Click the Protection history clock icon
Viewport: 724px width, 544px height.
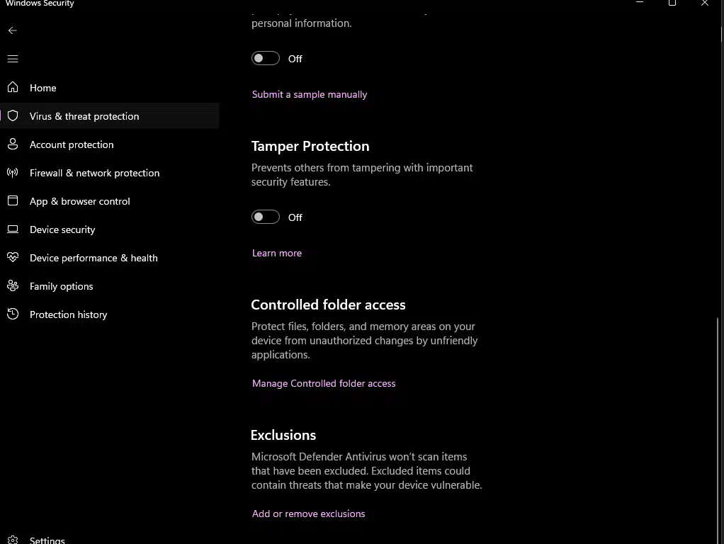pos(13,314)
